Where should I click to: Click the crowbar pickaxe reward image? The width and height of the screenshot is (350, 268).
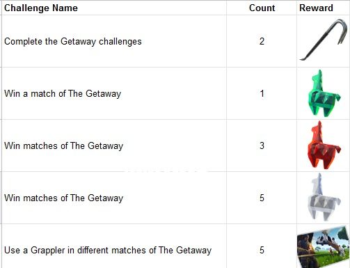(x=324, y=40)
